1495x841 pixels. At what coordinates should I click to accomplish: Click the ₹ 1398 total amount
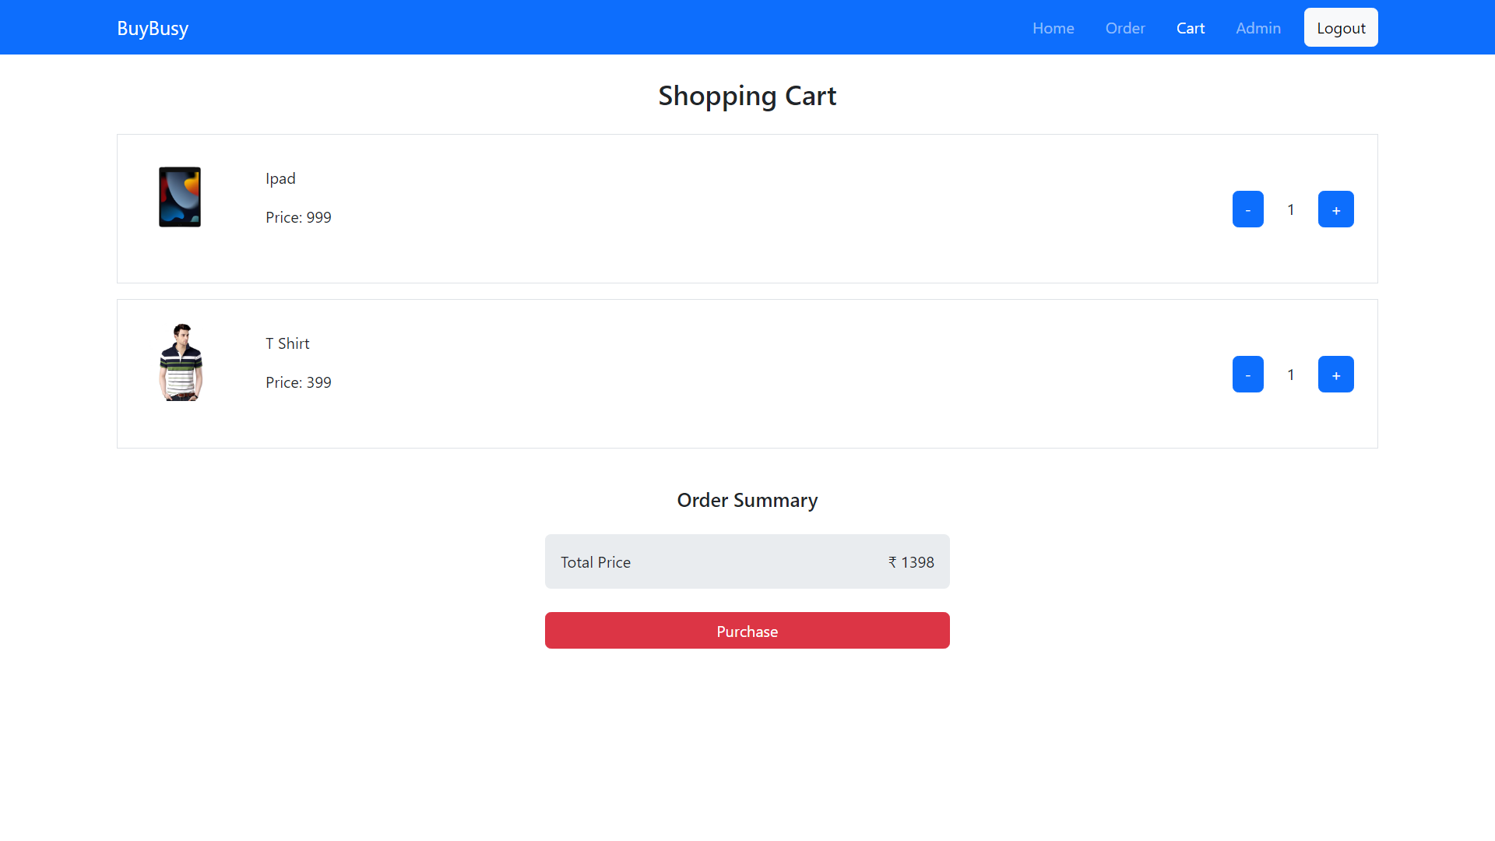point(910,561)
